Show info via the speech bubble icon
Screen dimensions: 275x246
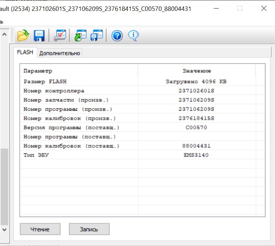tap(133, 35)
